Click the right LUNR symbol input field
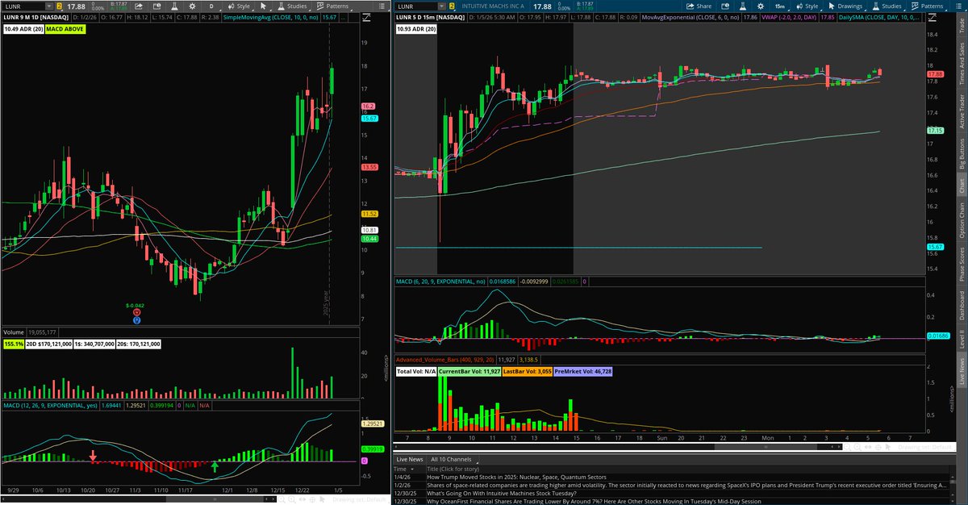The height and width of the screenshot is (505, 968). tap(415, 6)
